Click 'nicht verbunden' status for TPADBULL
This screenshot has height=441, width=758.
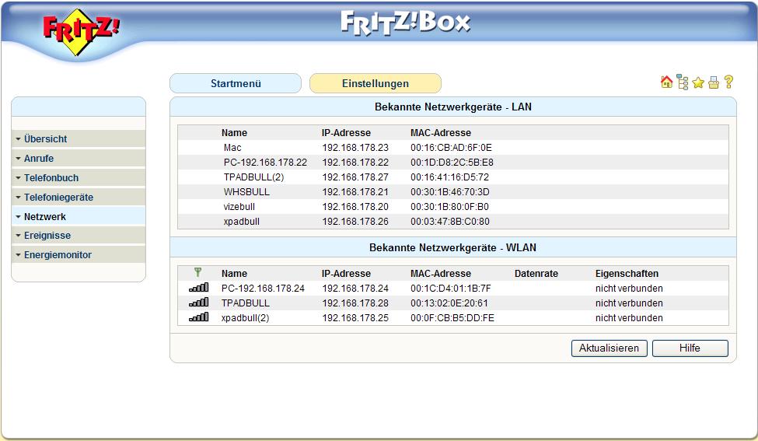629,303
